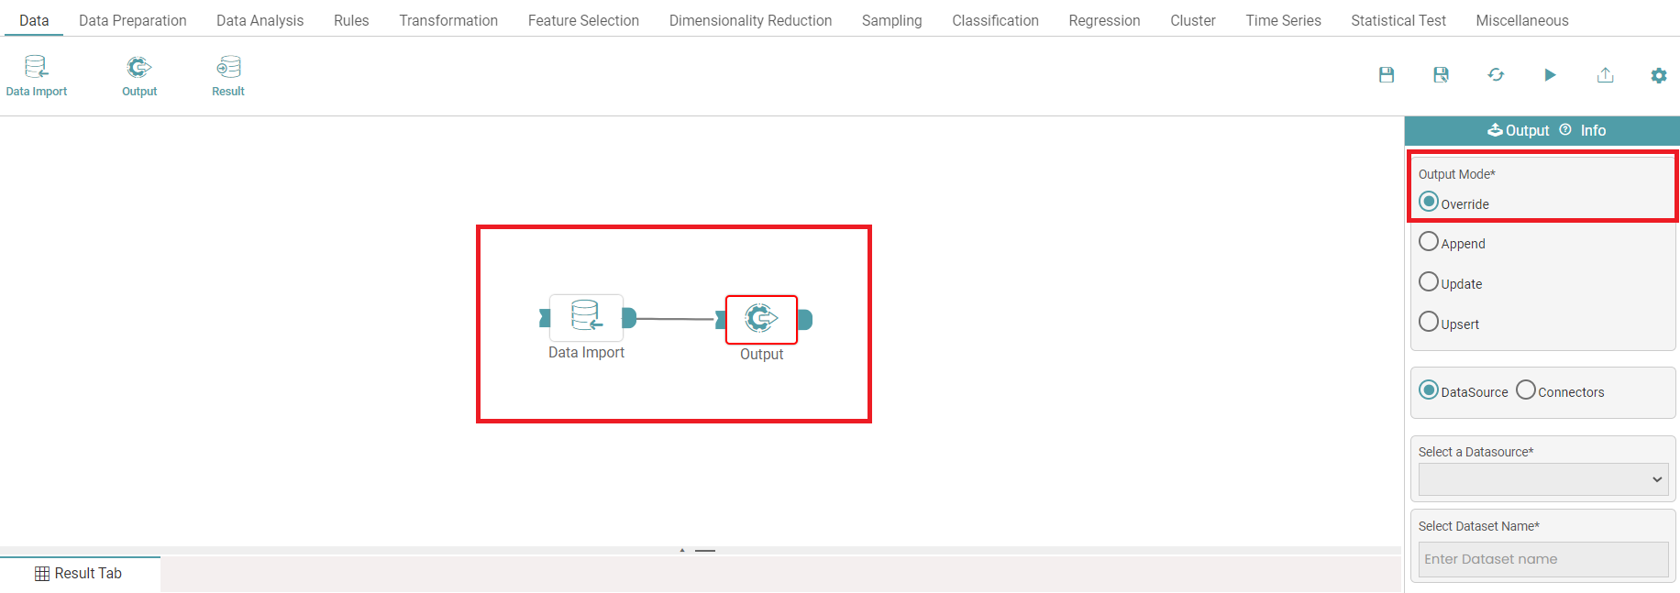
Task: Select the Connectors radio option
Action: [x=1526, y=390]
